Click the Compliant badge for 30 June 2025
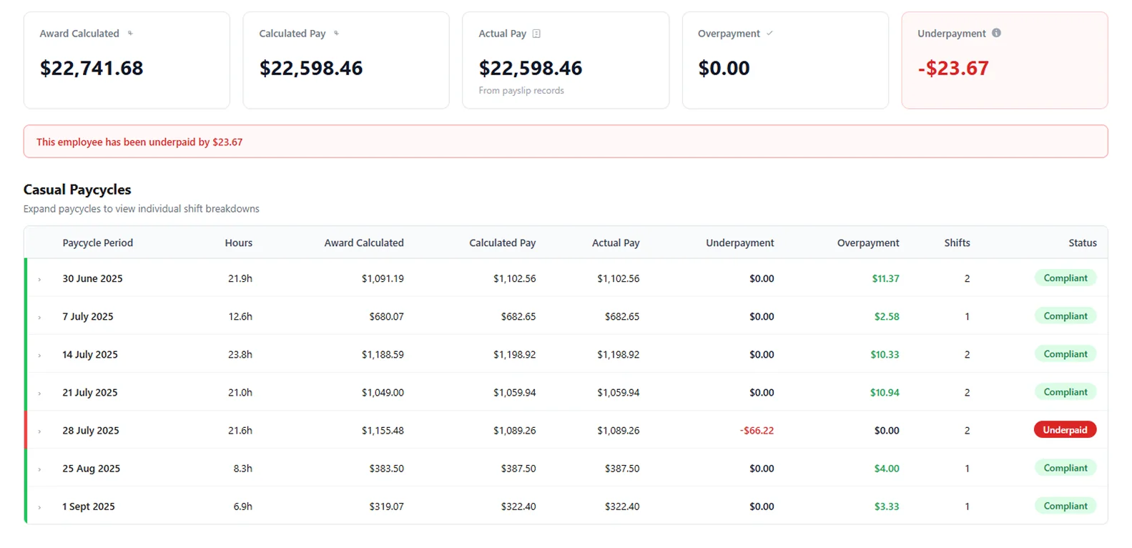The image size is (1132, 548). [x=1065, y=278]
